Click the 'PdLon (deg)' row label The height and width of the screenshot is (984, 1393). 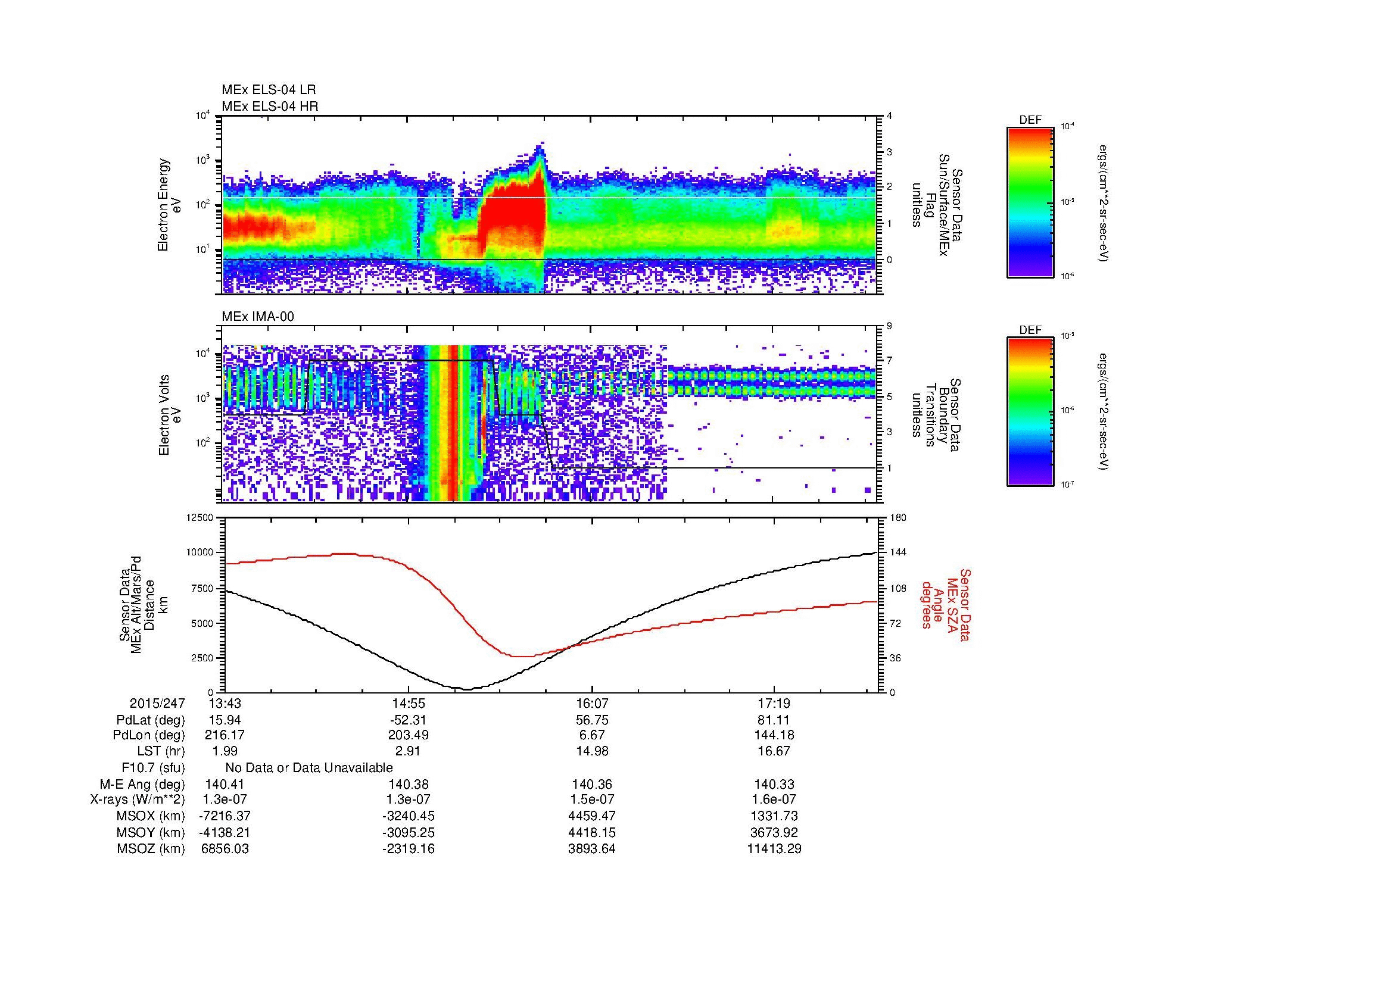[x=149, y=735]
